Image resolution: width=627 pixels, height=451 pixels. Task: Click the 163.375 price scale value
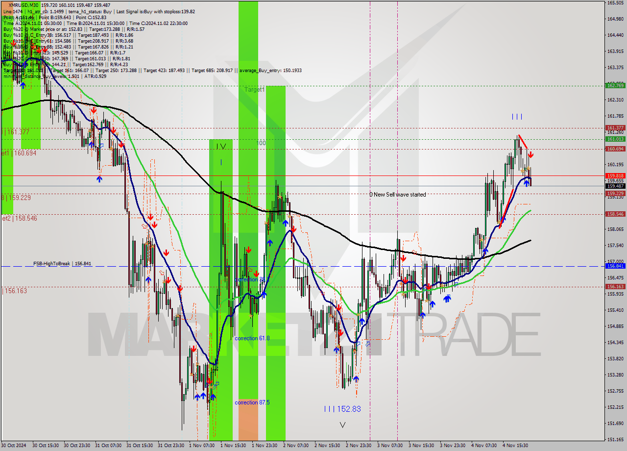615,68
